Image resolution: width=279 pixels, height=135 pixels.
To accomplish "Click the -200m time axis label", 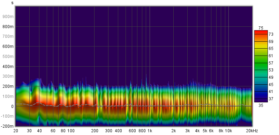I will 7,126.
